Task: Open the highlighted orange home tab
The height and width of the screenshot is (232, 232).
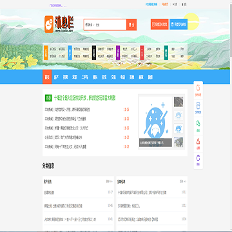Action: 47,77
